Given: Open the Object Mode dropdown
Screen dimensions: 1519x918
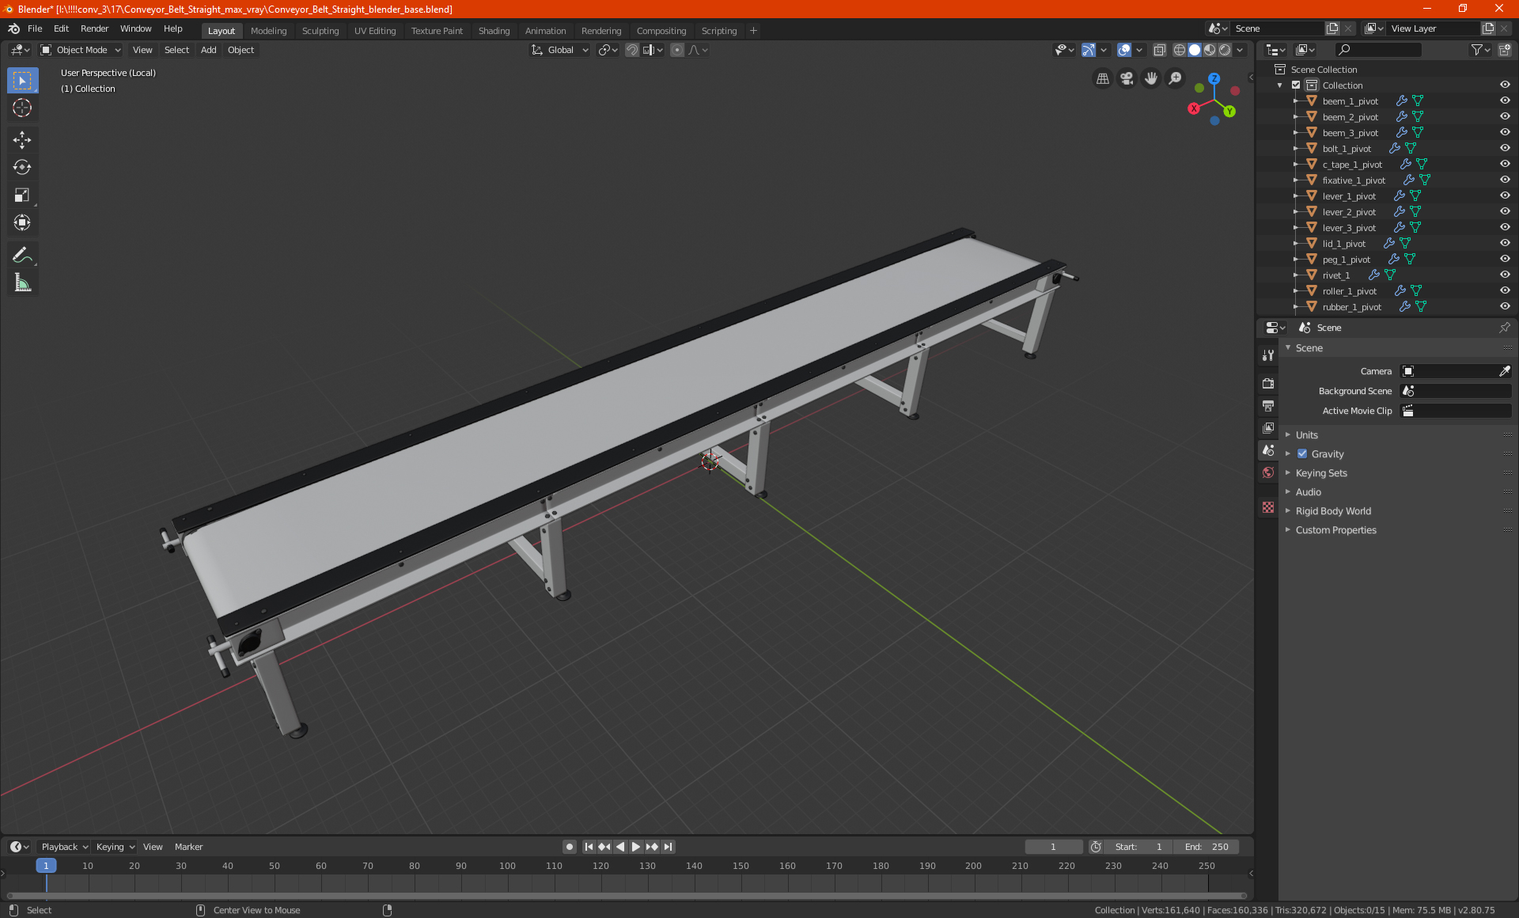Looking at the screenshot, I should [x=81, y=50].
